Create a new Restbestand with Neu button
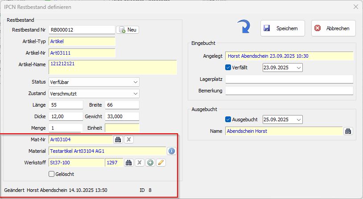363x199 pixels. point(128,30)
